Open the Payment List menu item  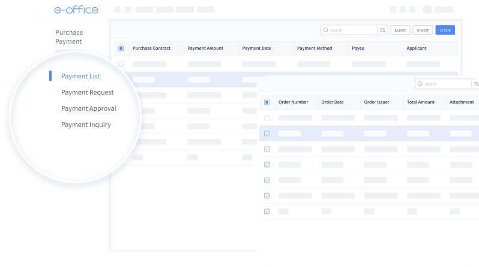pos(80,76)
